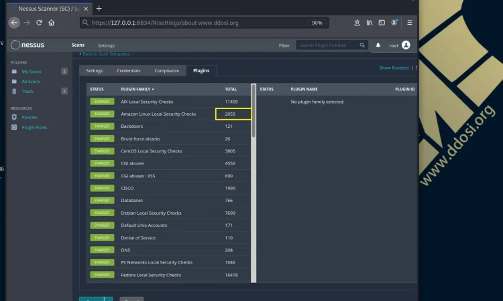The height and width of the screenshot is (301, 503).
Task: Switch to the Credentials tab
Action: pyautogui.click(x=128, y=71)
